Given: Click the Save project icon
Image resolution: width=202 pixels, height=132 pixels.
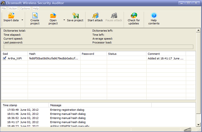Looking at the screenshot, I should 75,16.
